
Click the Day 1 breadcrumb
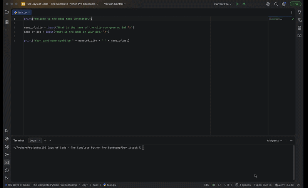[85, 185]
